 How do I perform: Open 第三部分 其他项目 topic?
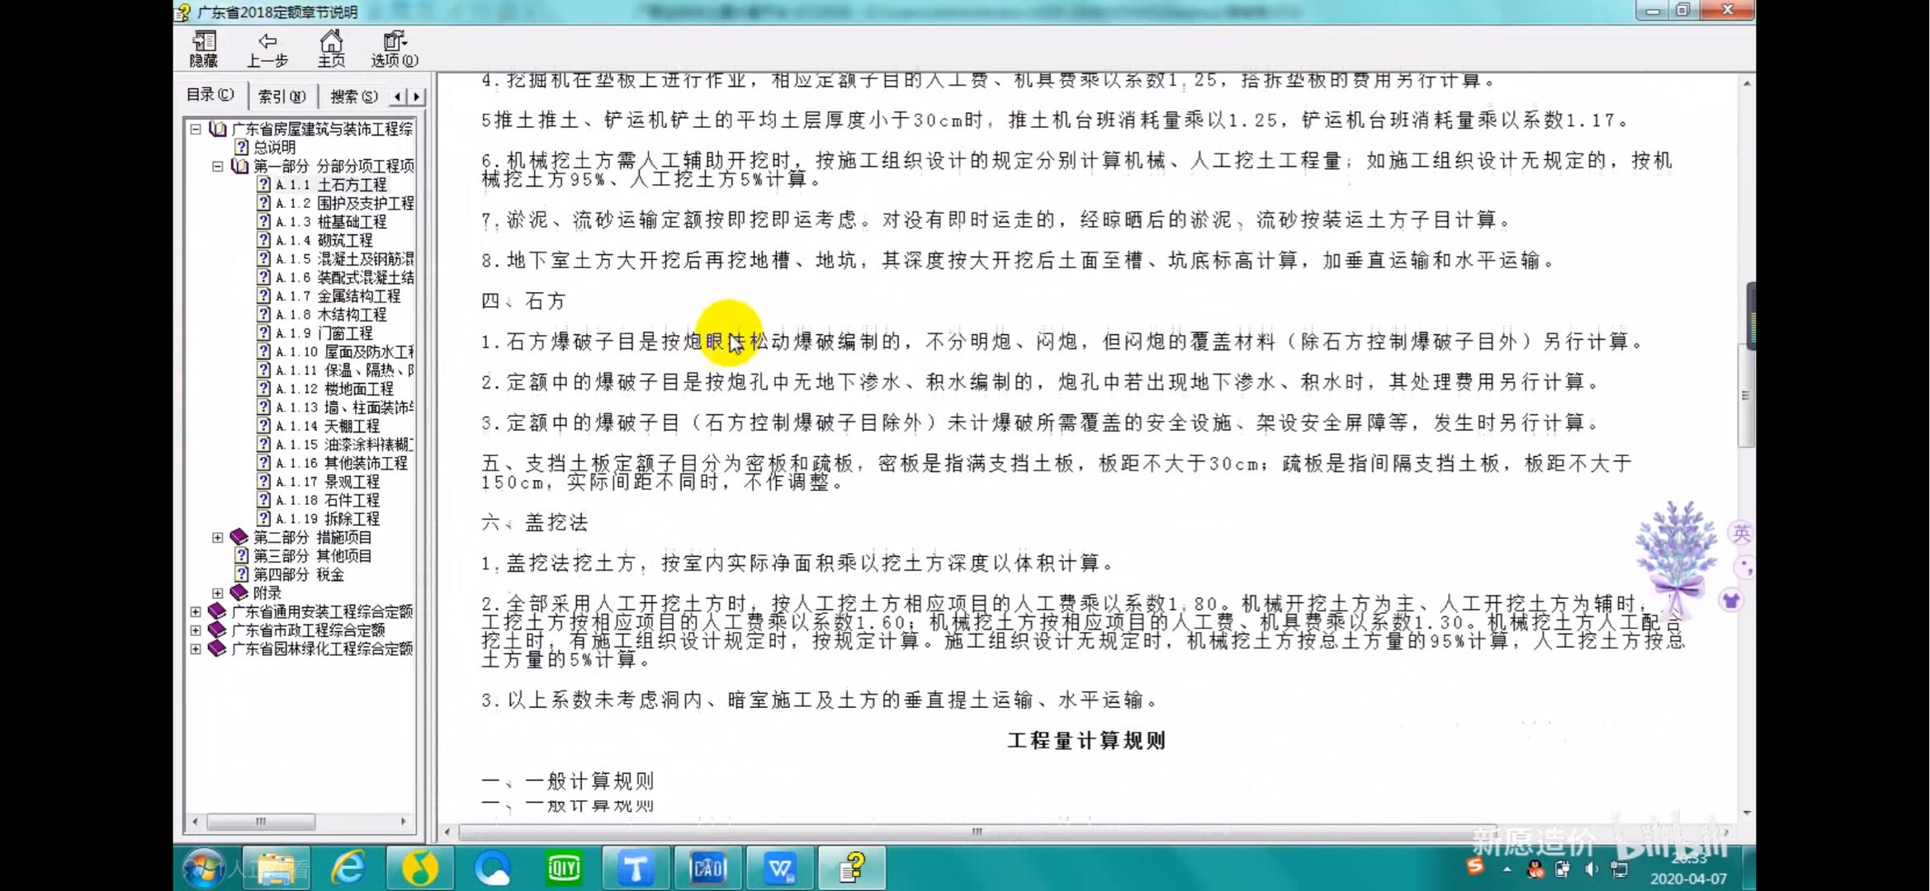coord(312,555)
